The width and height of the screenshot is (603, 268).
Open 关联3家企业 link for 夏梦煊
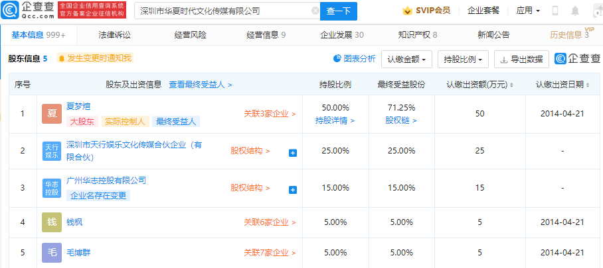click(x=270, y=114)
